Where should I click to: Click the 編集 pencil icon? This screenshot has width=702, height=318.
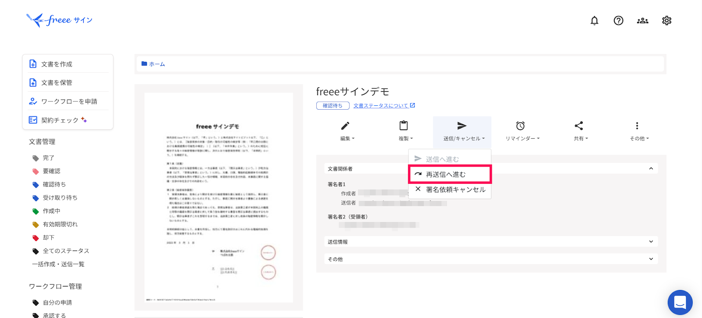click(345, 126)
